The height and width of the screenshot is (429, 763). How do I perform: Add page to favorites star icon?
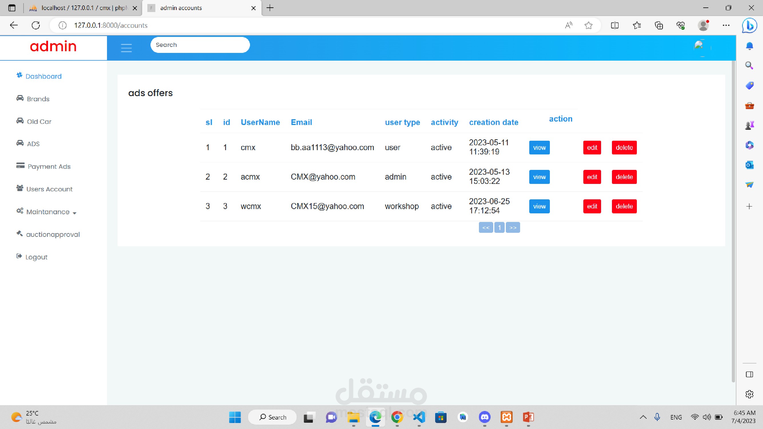click(588, 25)
